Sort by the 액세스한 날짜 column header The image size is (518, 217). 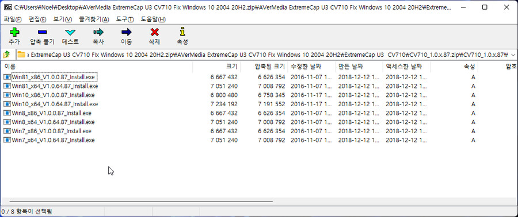tap(406, 67)
